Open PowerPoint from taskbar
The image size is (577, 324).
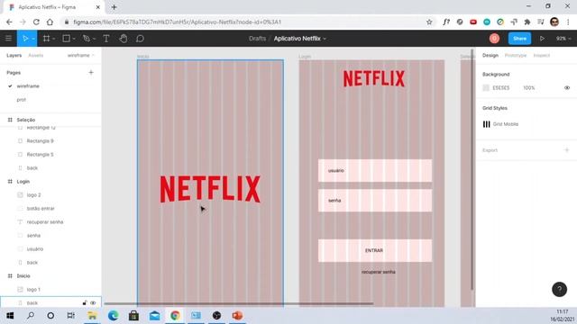coord(237,316)
